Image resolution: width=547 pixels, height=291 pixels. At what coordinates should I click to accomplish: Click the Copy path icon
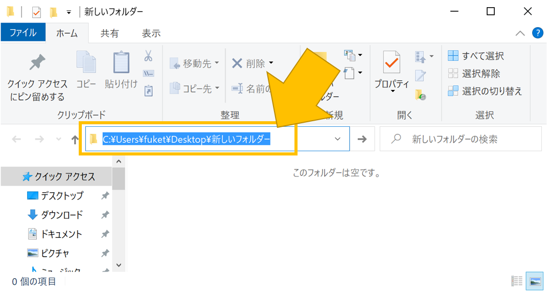(149, 74)
